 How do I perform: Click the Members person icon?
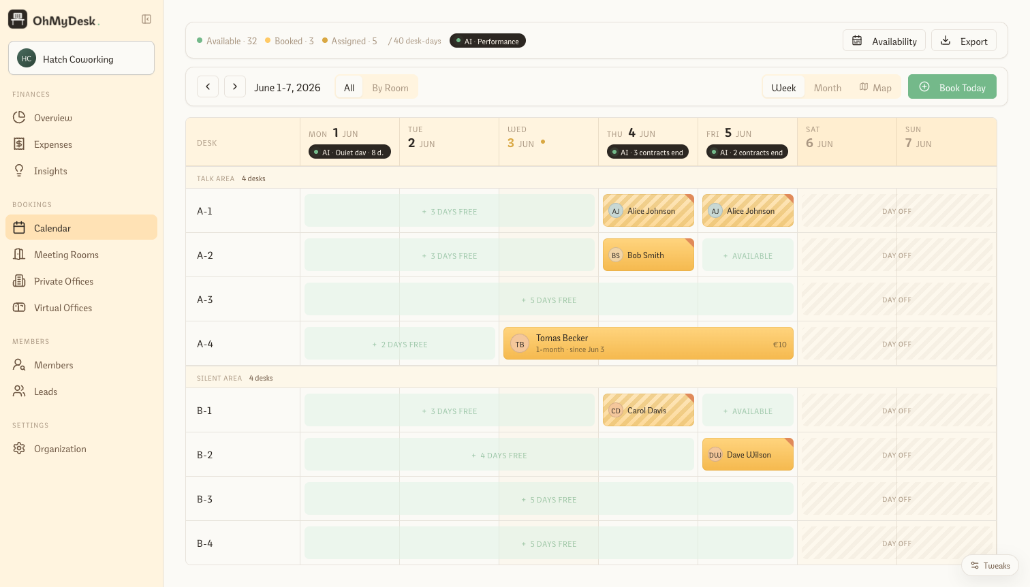(19, 364)
